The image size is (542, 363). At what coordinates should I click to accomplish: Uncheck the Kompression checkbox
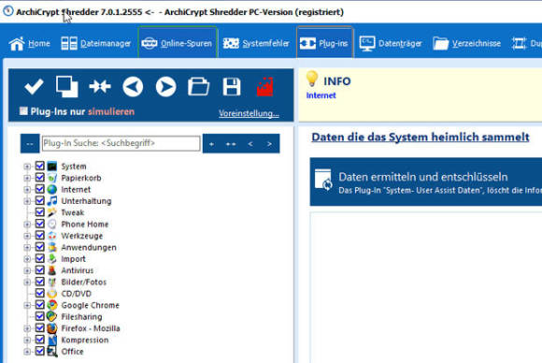40,340
